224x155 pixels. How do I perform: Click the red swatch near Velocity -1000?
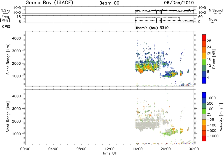204,138
